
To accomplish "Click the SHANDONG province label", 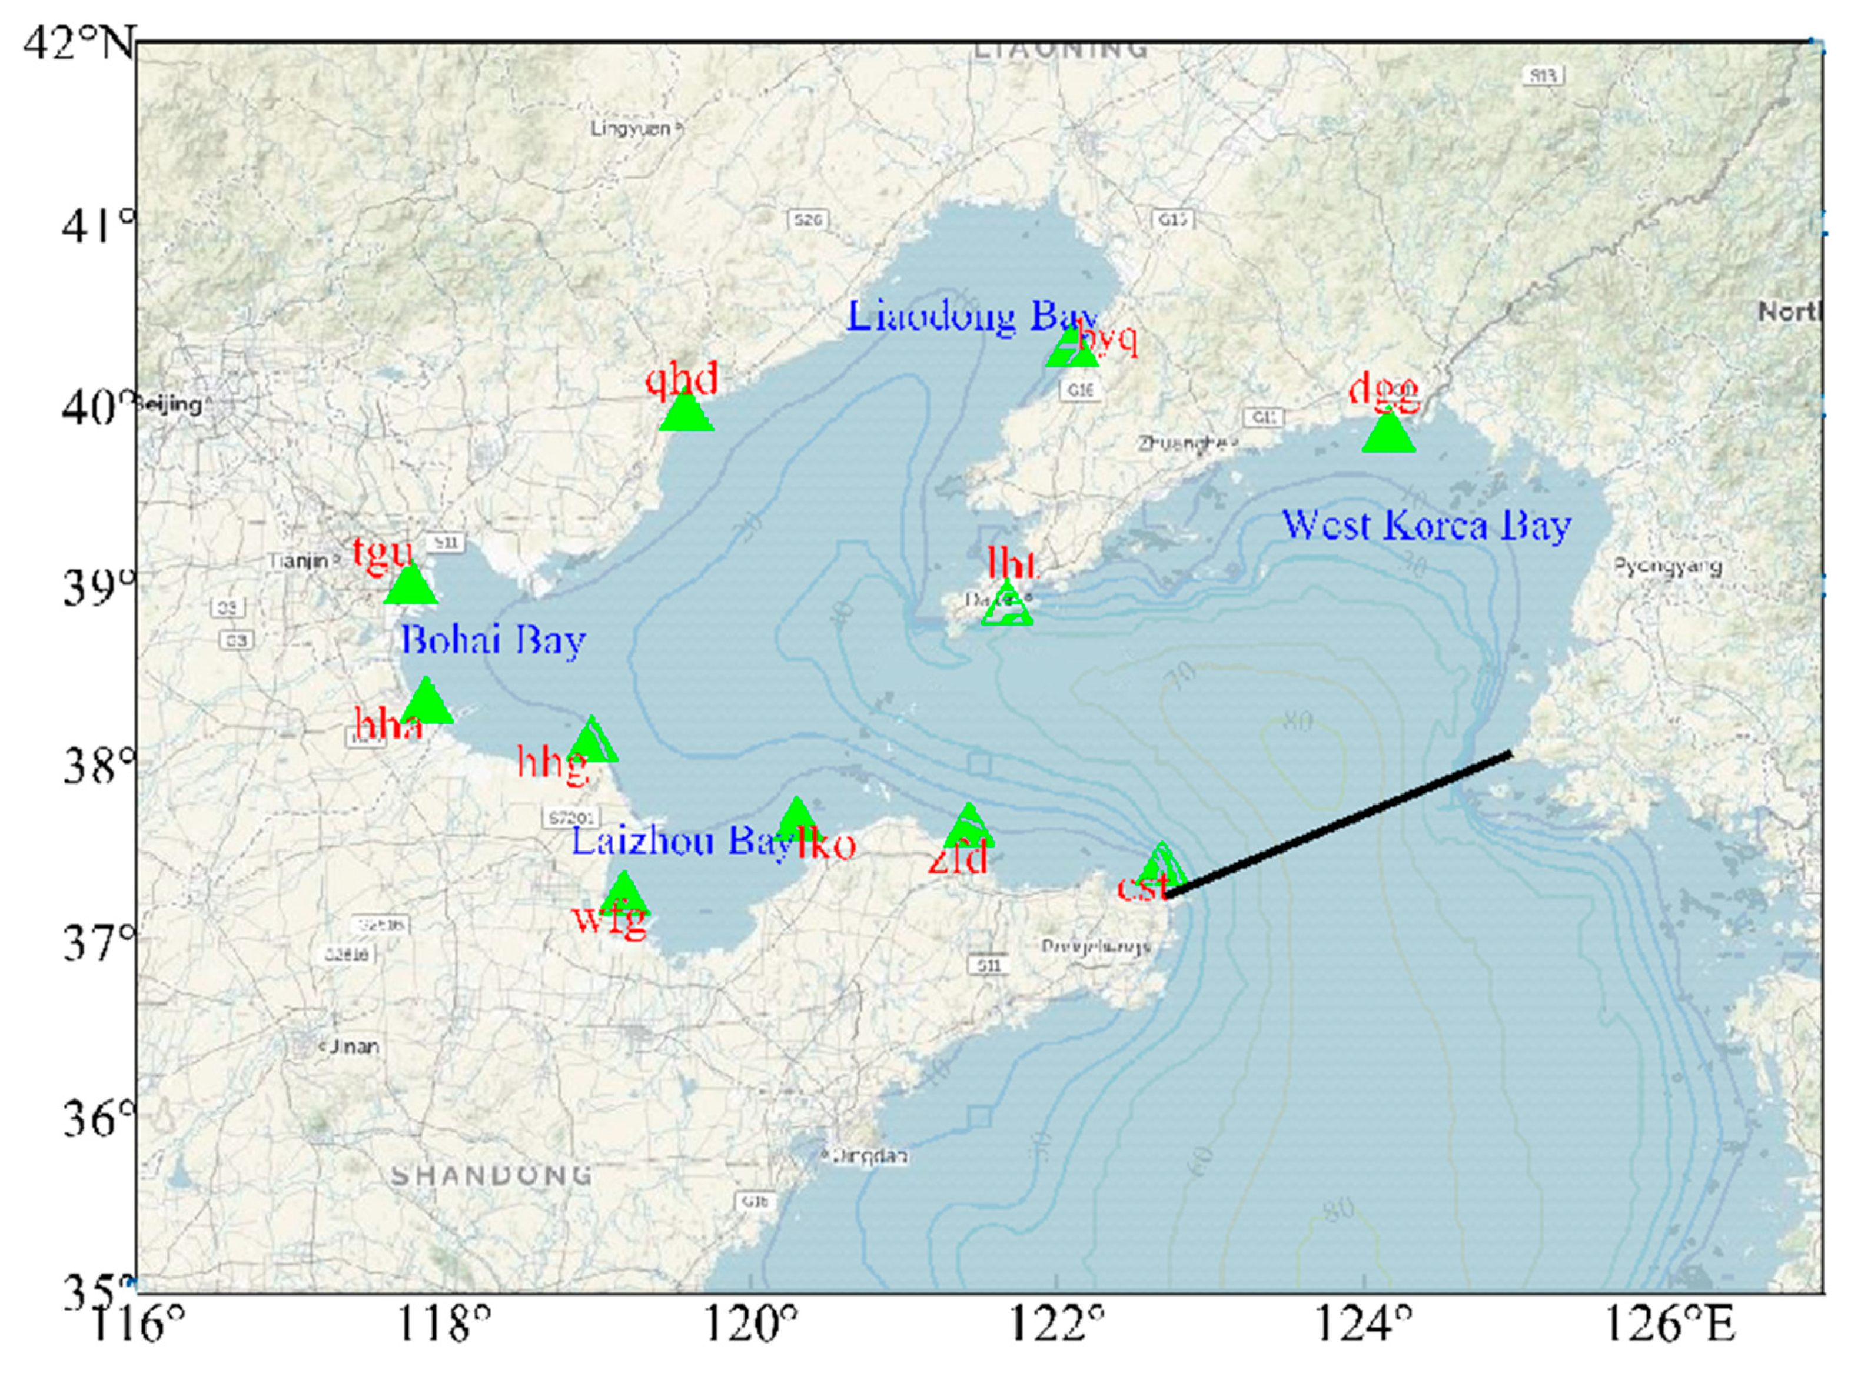I will click(x=491, y=1176).
